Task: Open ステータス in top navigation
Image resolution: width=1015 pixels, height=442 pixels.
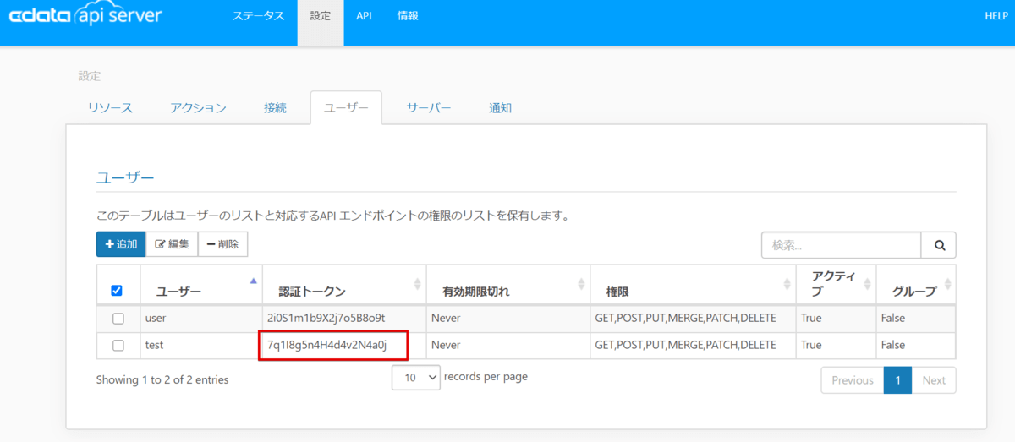Action: (259, 16)
